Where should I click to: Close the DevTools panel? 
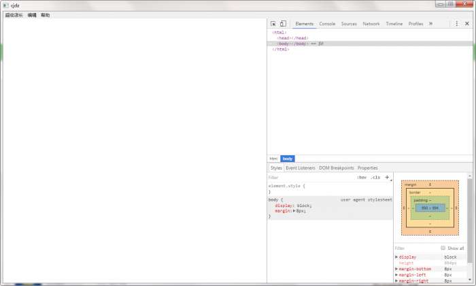467,23
